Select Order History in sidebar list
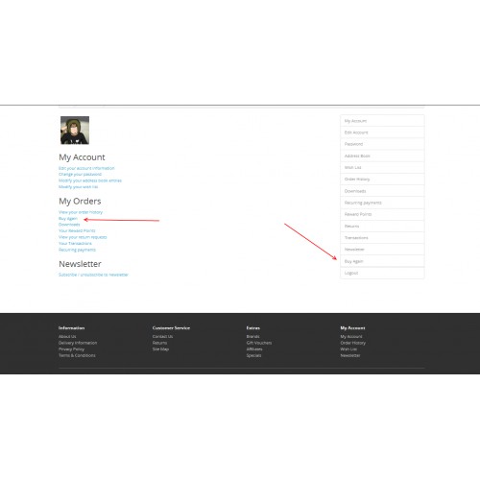 (382, 180)
